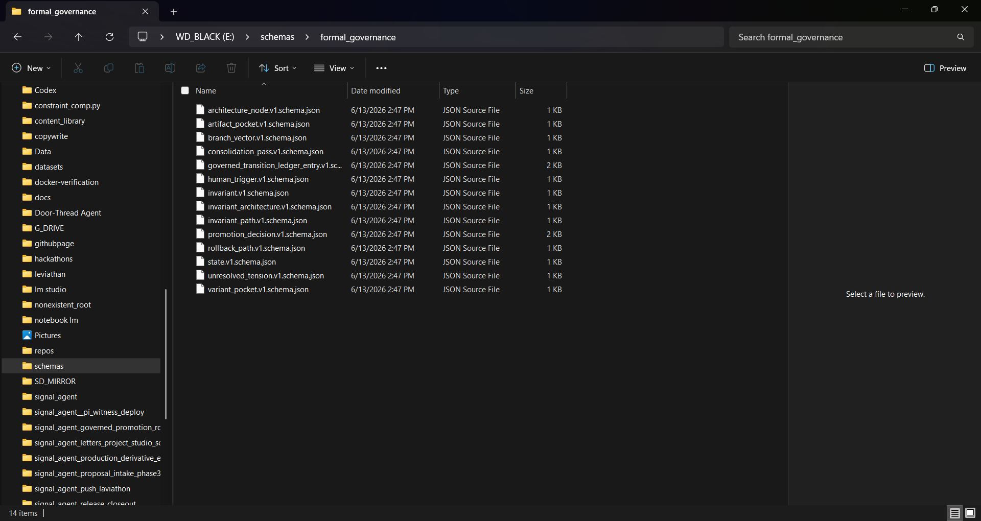
Task: Go up one folder level
Action: click(79, 37)
